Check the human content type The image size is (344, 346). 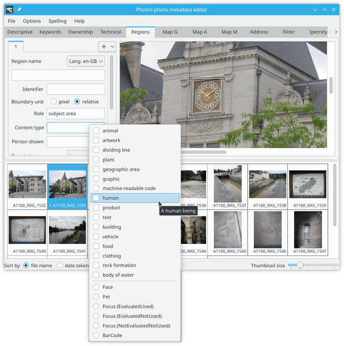96,198
